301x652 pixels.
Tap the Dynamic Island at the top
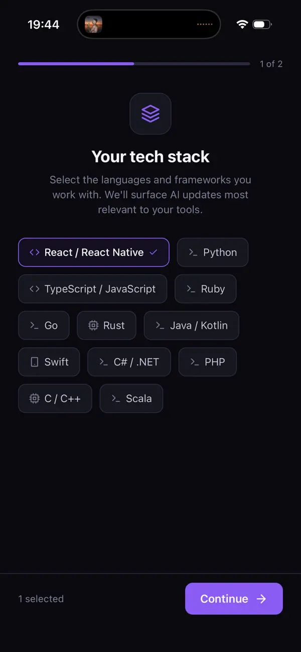click(x=148, y=24)
